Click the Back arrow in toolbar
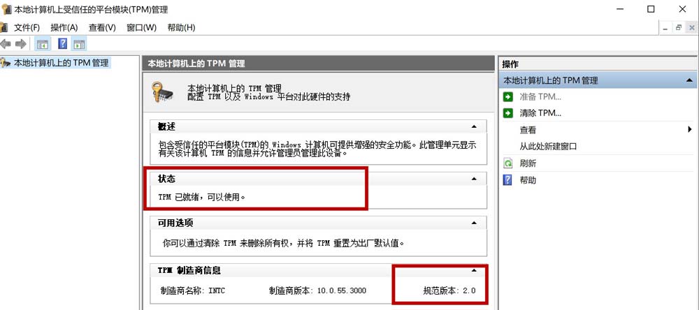This screenshot has width=699, height=310. coord(6,44)
